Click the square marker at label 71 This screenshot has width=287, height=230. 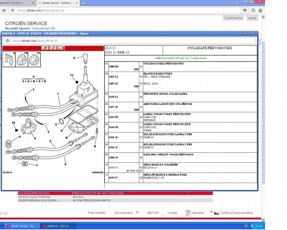(x=77, y=82)
